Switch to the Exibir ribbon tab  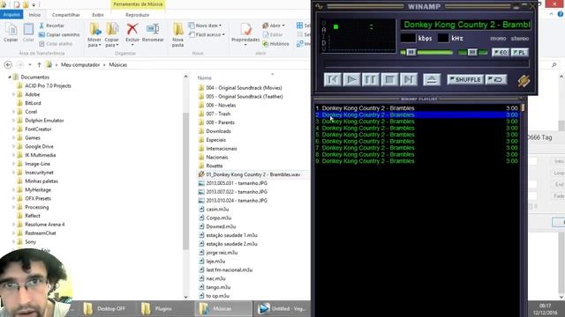point(98,15)
